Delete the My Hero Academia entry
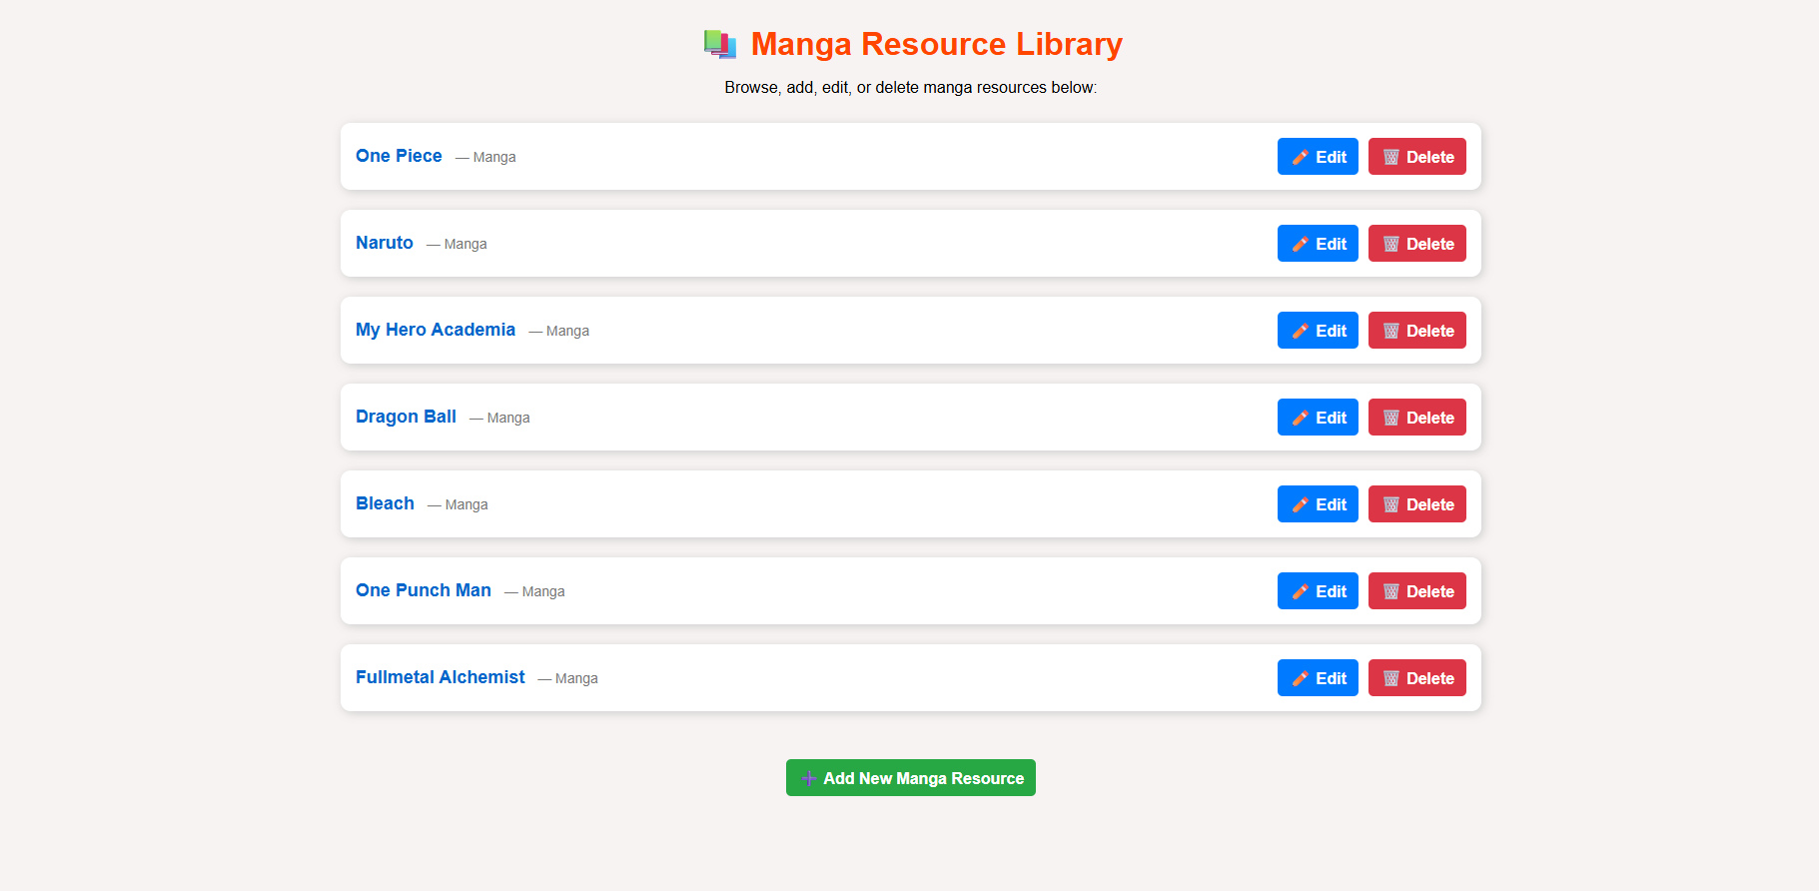Screen dimensions: 1819x891 coord(1417,331)
